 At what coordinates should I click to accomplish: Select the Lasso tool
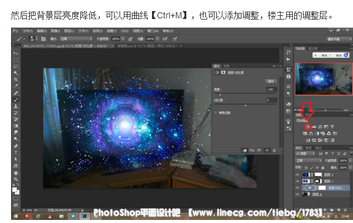coord(16,66)
